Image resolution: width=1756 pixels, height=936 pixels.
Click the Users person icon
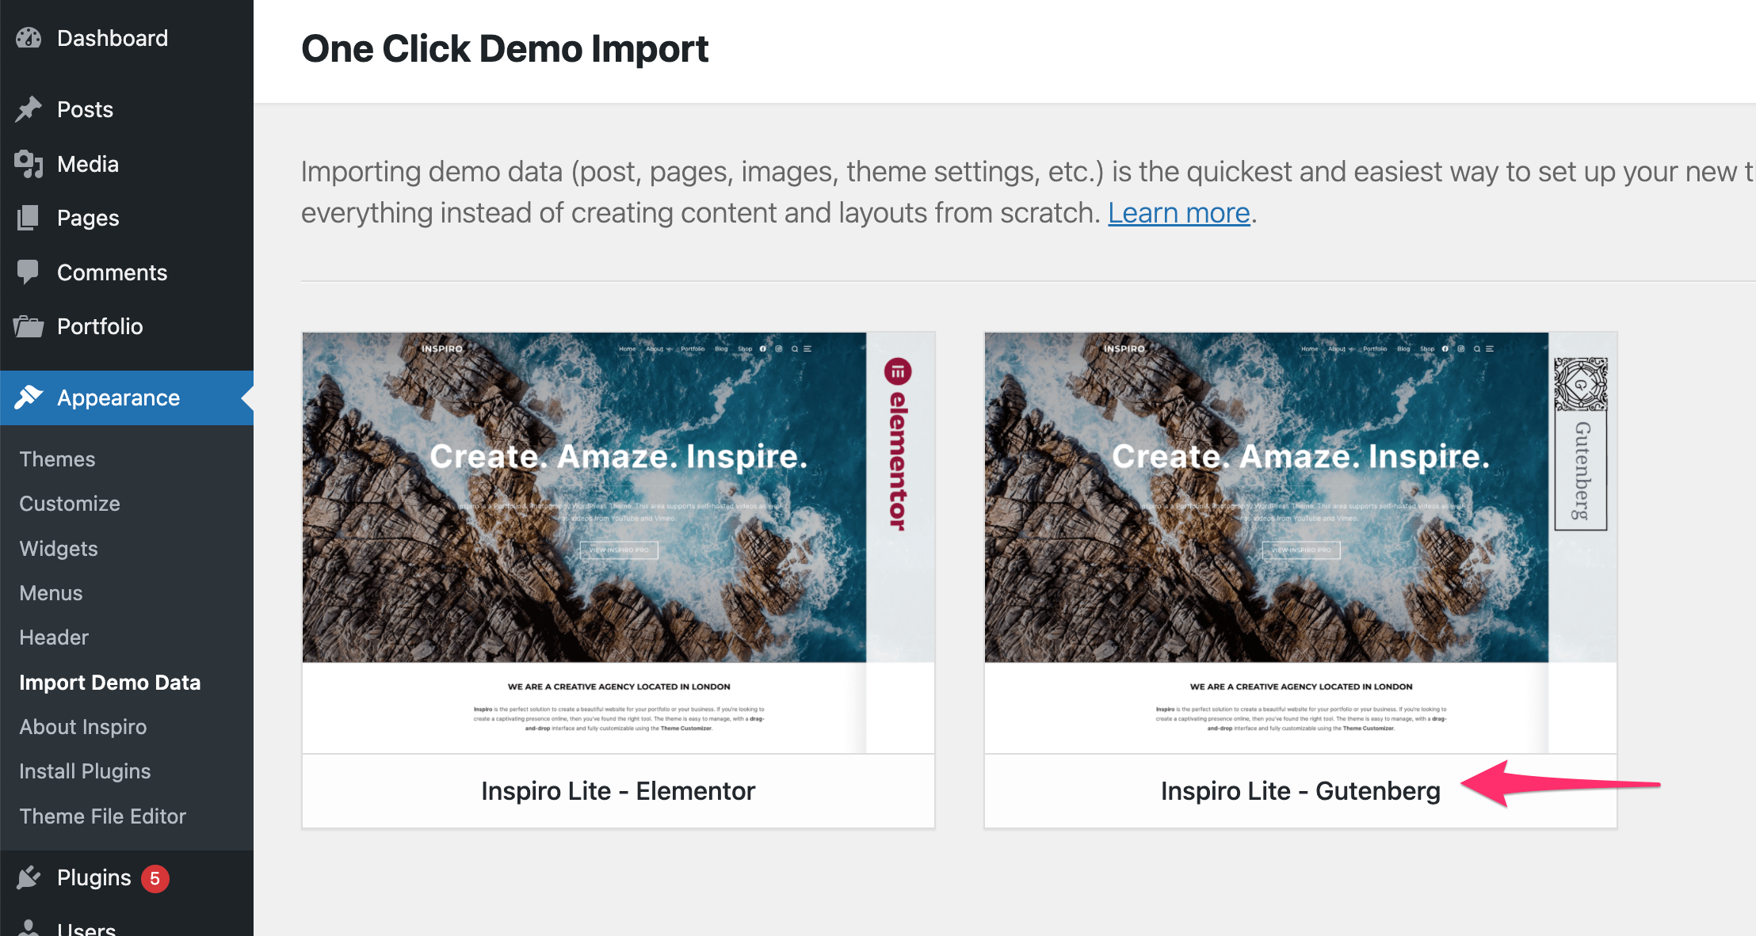[x=29, y=928]
